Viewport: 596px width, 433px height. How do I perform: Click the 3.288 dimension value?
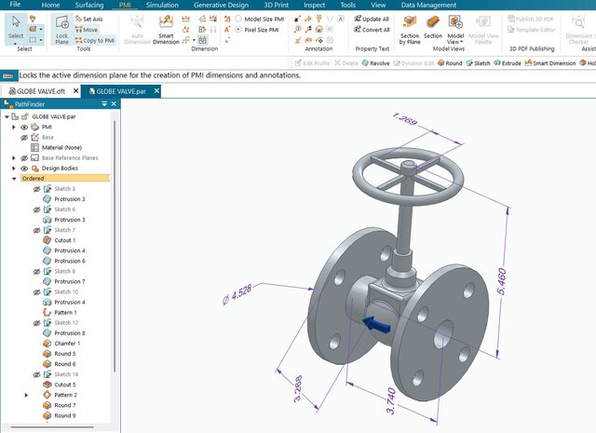coord(298,388)
